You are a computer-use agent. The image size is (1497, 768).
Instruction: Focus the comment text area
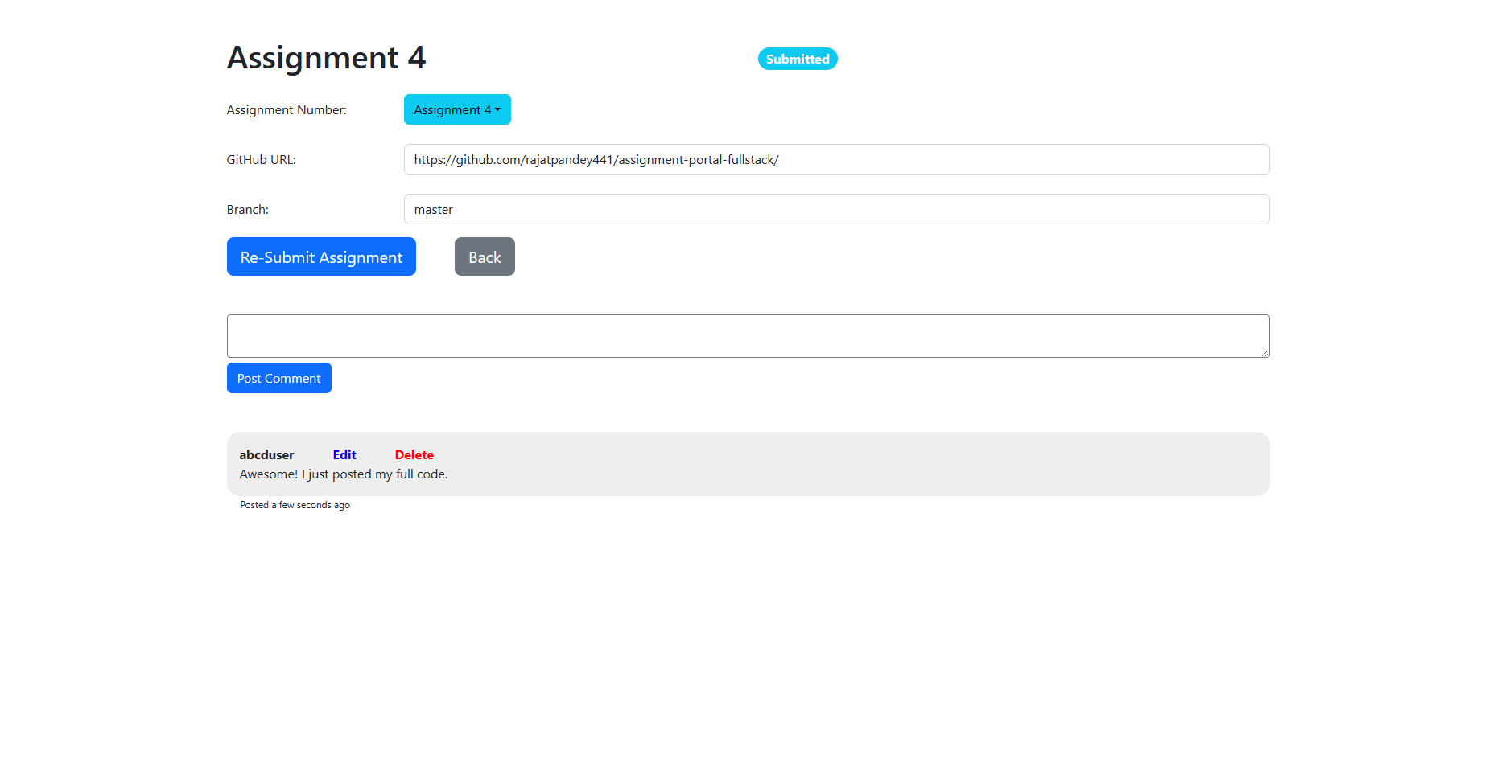(x=748, y=336)
